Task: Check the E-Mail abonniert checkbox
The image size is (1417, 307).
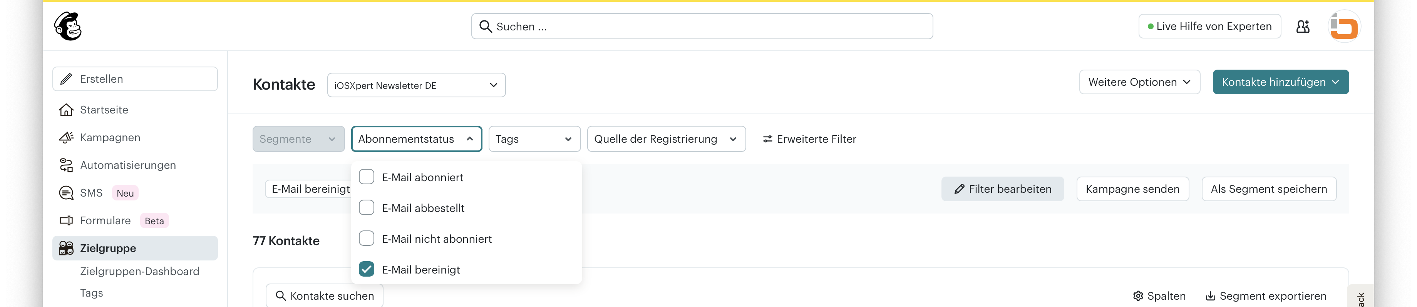Action: click(x=366, y=177)
